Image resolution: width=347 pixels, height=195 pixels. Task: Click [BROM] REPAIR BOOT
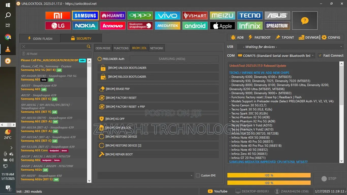click(158, 154)
